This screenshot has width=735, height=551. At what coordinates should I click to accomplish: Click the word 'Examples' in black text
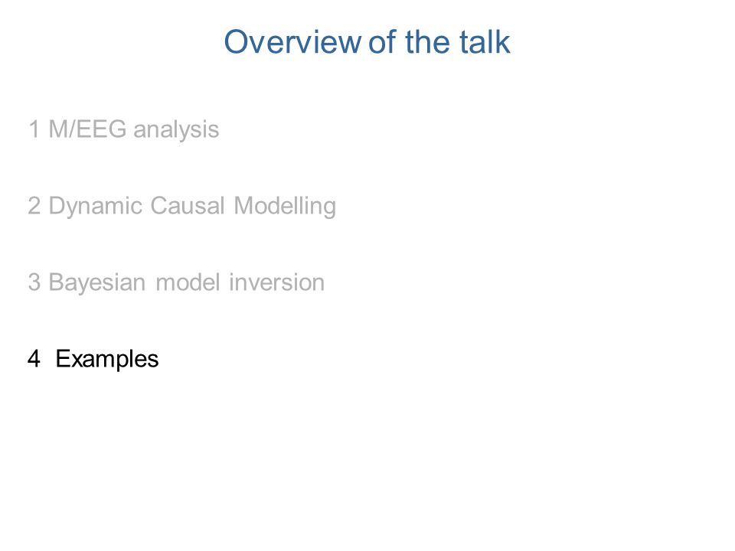(107, 360)
